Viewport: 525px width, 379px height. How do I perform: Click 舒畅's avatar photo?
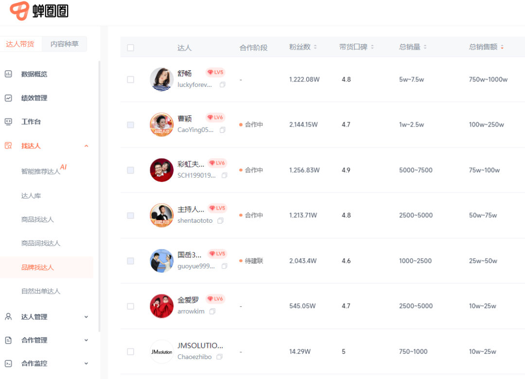(x=162, y=80)
